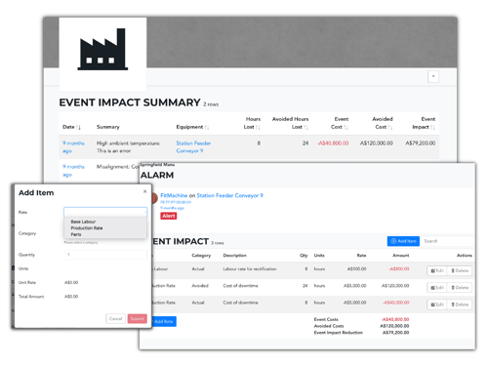Click the Summary column header
This screenshot has height=366, width=488.
pyautogui.click(x=108, y=127)
